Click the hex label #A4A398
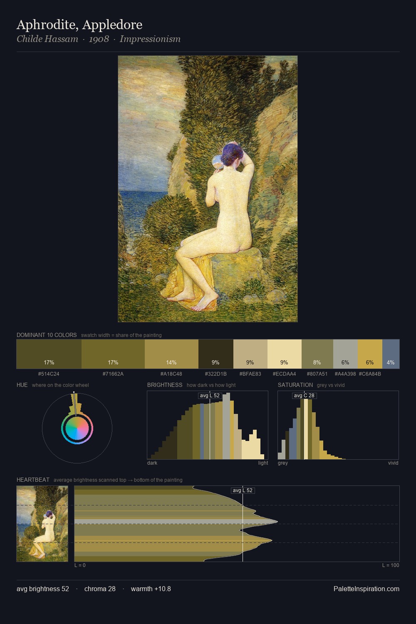Image resolution: width=416 pixels, height=624 pixels. 345,374
